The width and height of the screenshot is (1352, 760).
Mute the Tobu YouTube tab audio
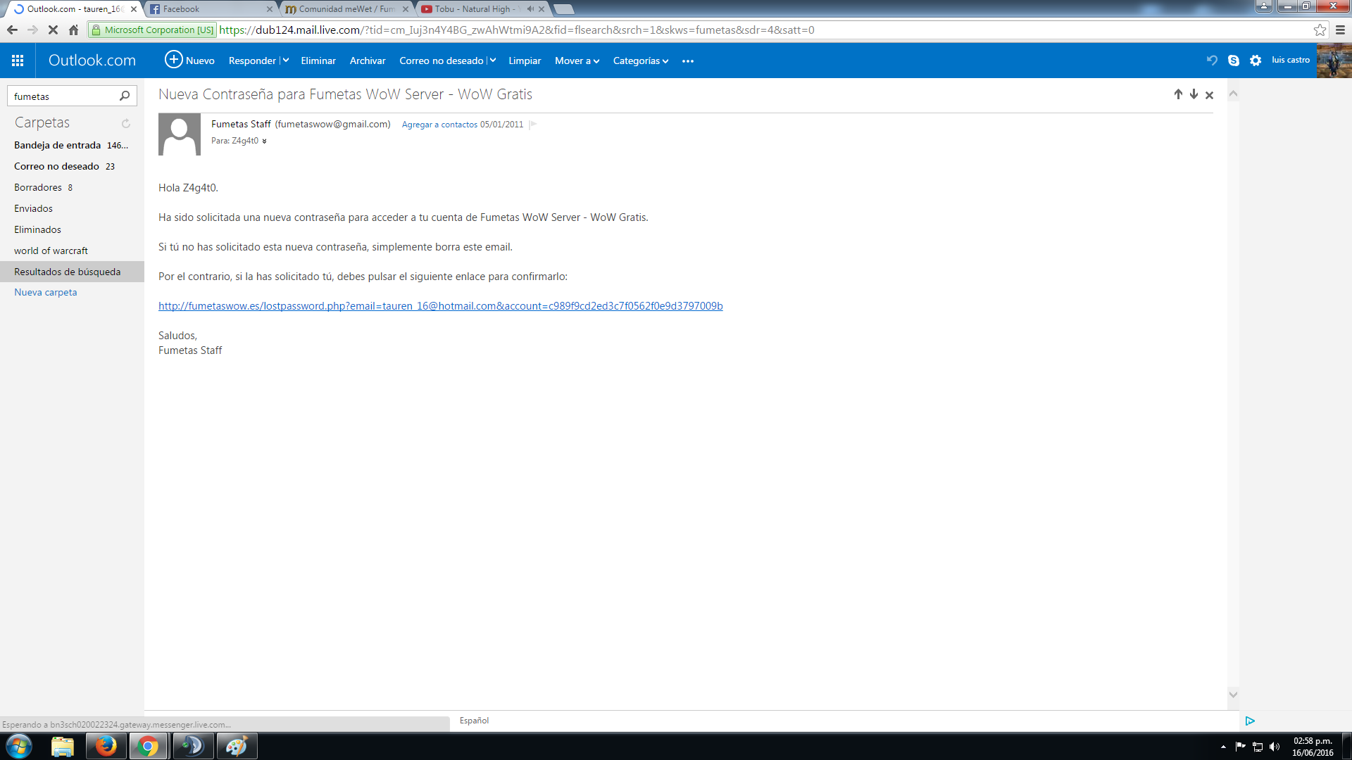(x=530, y=9)
